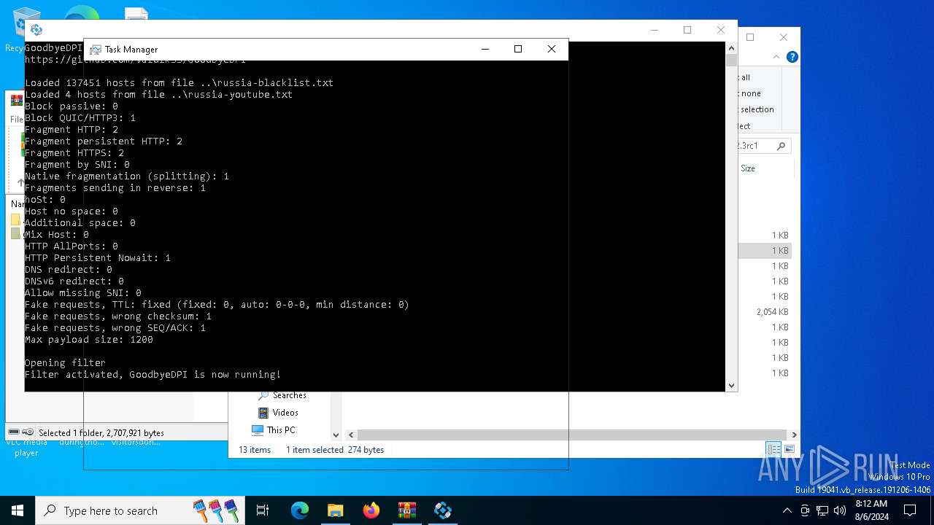Launch Microsoft Edge from the taskbar

coord(300,510)
